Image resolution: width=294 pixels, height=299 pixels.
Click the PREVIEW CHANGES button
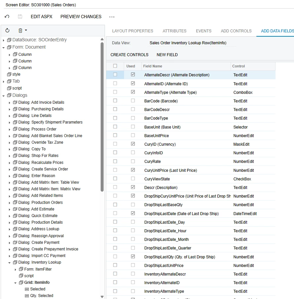81,17
